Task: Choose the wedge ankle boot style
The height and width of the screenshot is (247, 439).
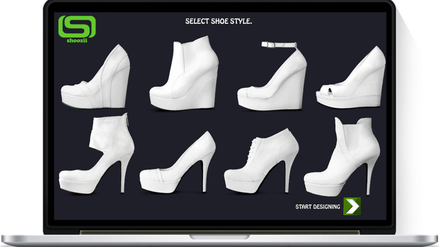Action: click(x=184, y=73)
